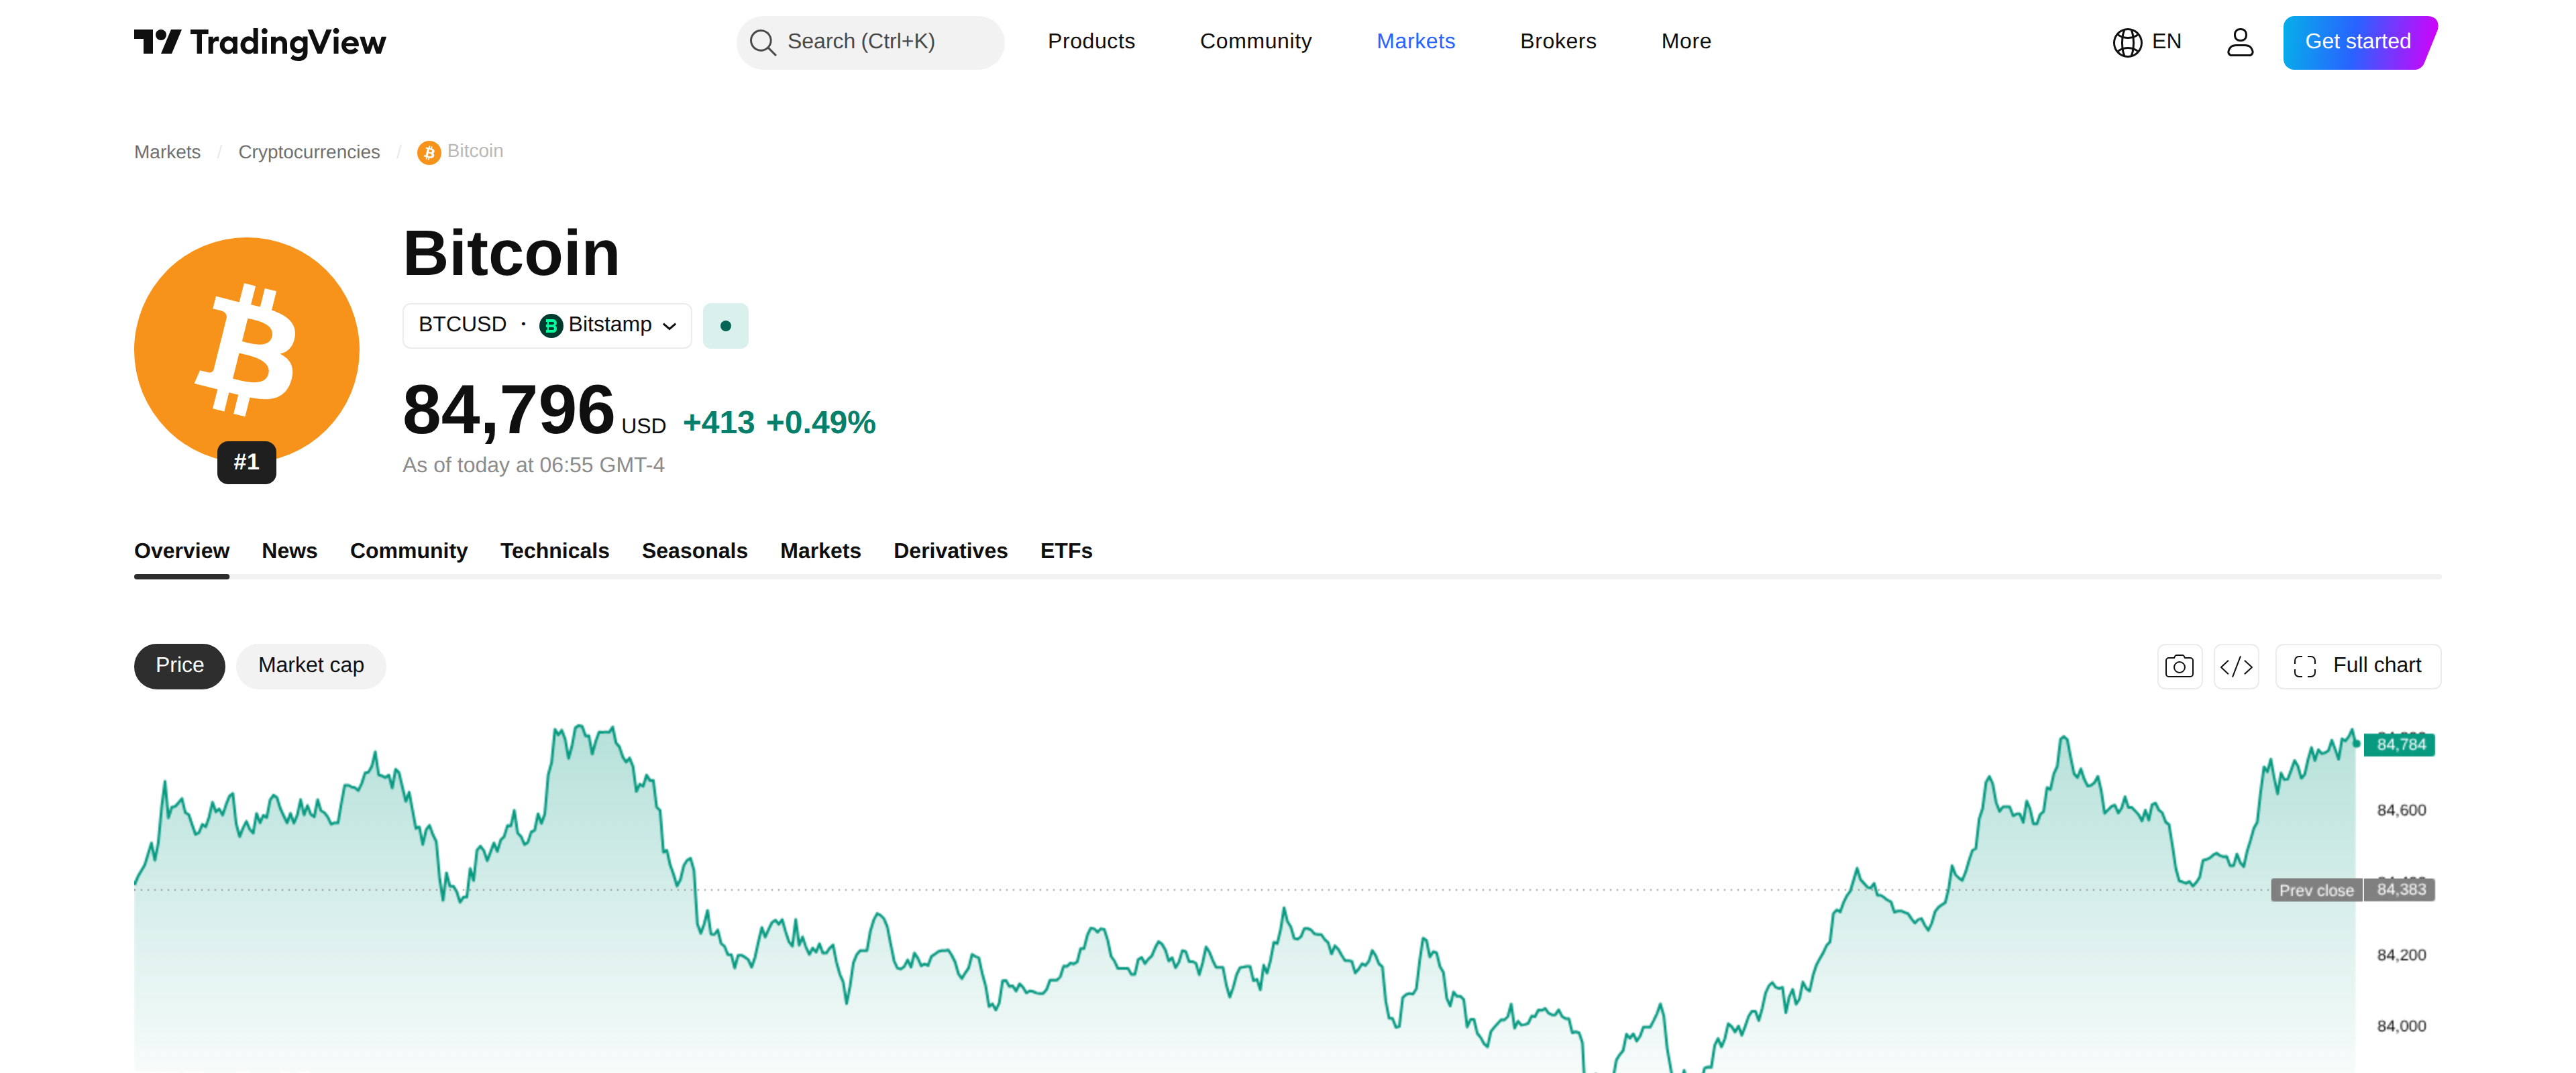Click the market status green dot
The height and width of the screenshot is (1073, 2576).
(726, 326)
